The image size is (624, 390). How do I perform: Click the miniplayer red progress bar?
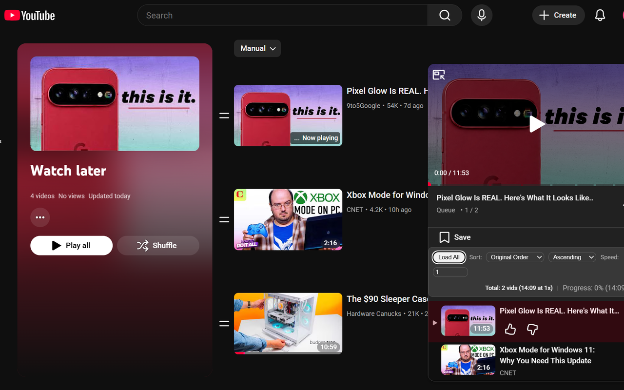click(x=526, y=185)
